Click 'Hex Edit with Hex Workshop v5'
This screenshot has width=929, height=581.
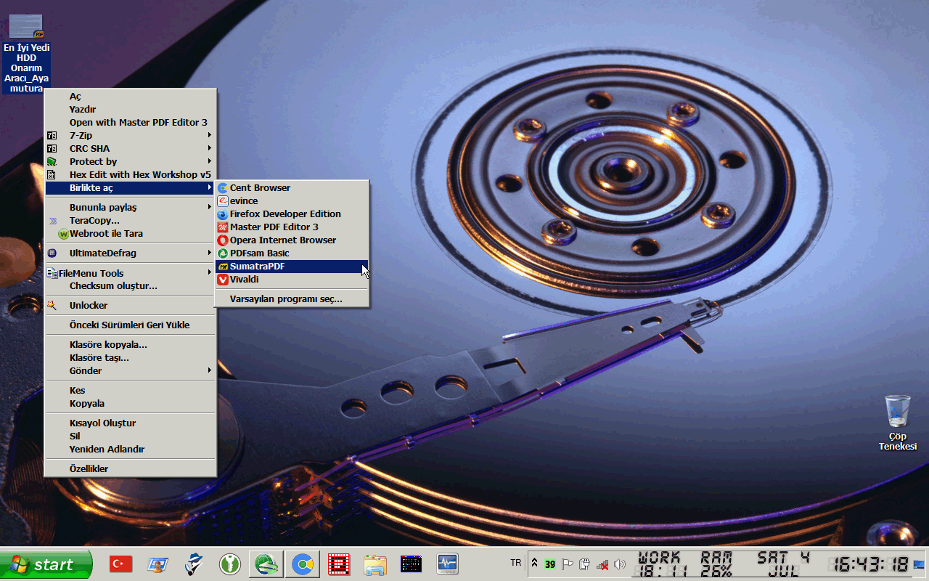click(x=131, y=174)
